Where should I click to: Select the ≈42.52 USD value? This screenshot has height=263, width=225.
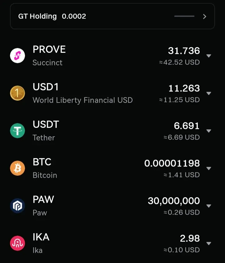coord(179,62)
